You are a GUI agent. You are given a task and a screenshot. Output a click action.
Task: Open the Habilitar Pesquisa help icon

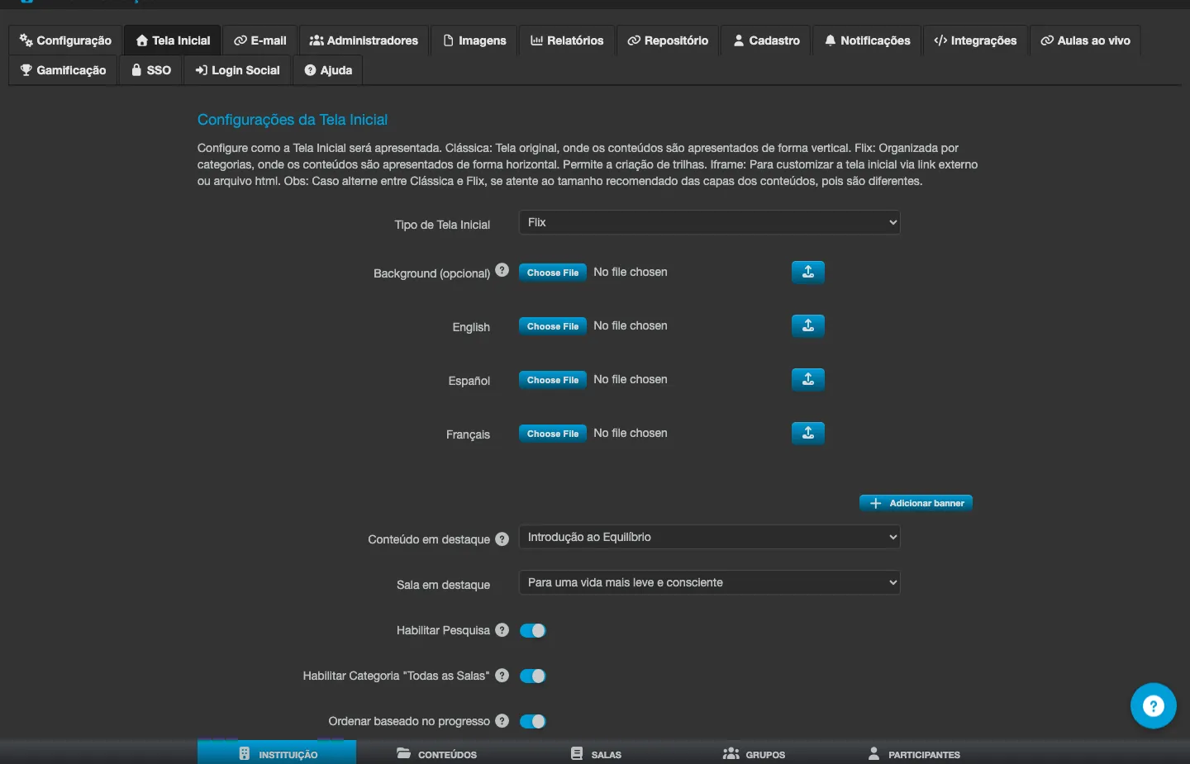click(x=502, y=629)
